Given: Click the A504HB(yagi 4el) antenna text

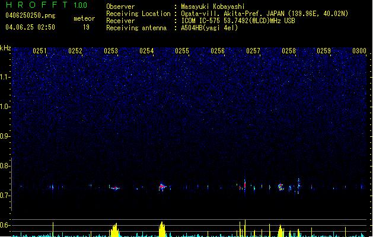Looking at the screenshot, I should (x=209, y=28).
